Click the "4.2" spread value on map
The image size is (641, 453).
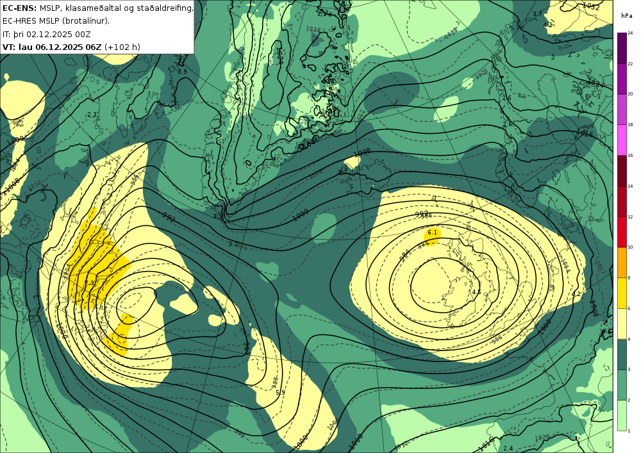pos(576,293)
